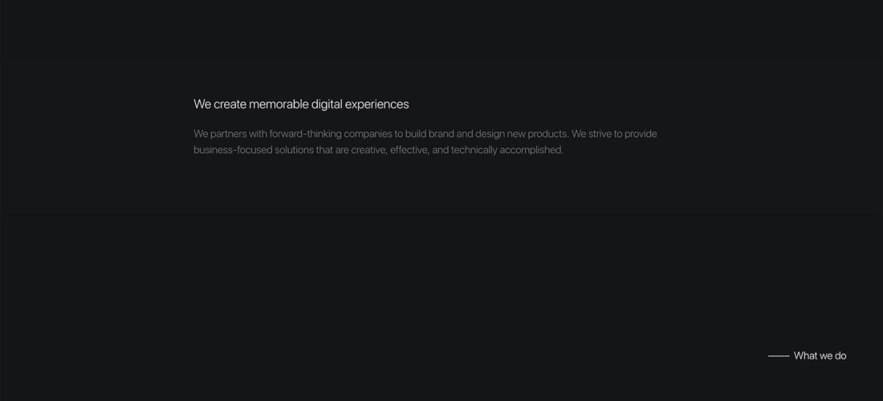Open the "What we do" link
This screenshot has height=401, width=883.
pyautogui.click(x=820, y=356)
